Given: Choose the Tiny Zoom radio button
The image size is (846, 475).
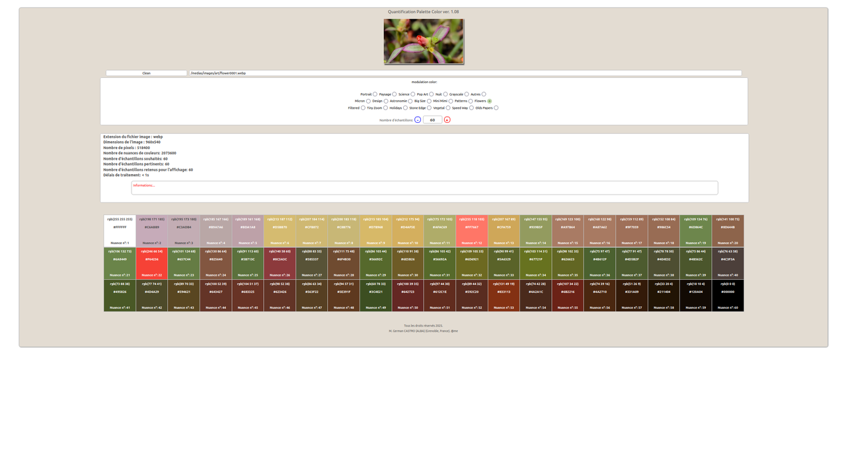Looking at the screenshot, I should pyautogui.click(x=385, y=108).
